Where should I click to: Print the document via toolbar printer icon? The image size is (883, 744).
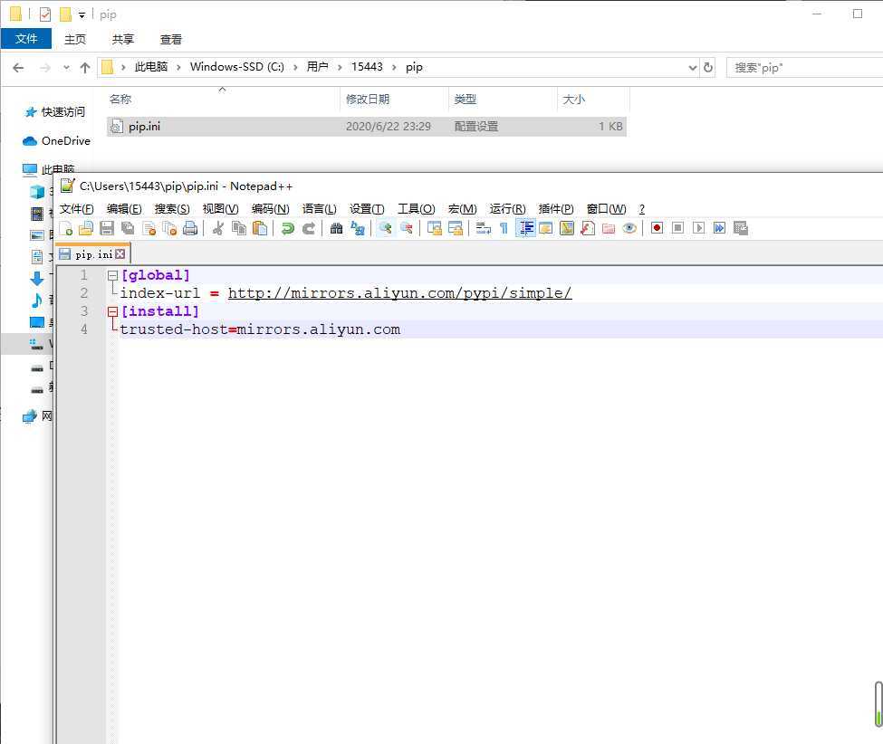pos(190,228)
